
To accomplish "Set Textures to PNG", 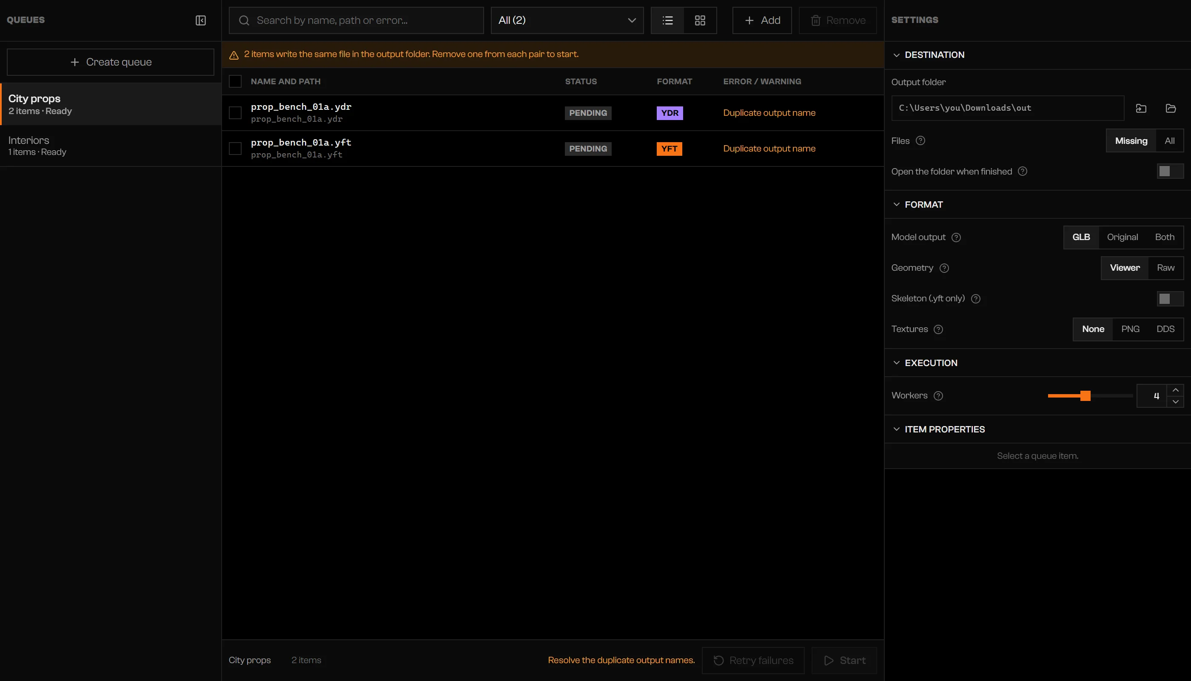I will coord(1130,329).
